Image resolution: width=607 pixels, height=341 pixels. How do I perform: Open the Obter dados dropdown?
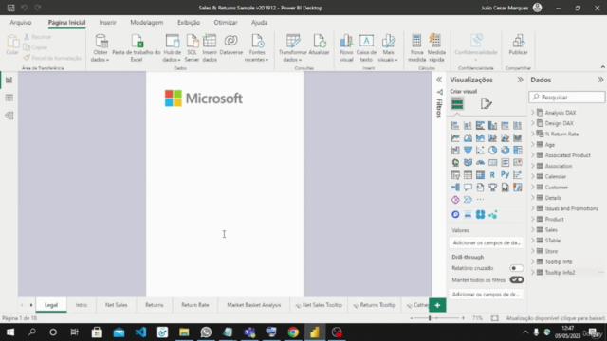(x=100, y=56)
